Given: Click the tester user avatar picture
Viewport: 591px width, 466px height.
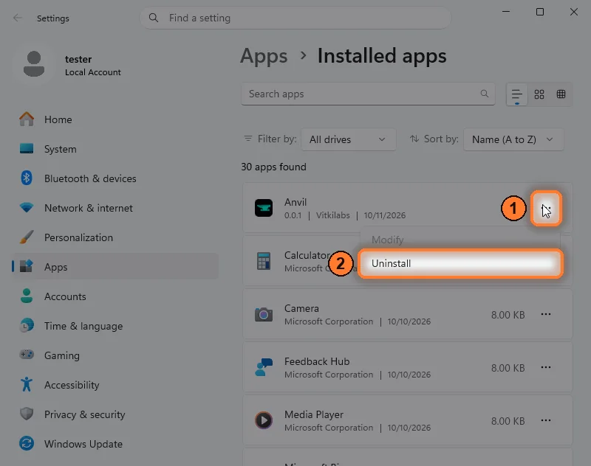Looking at the screenshot, I should click(34, 64).
